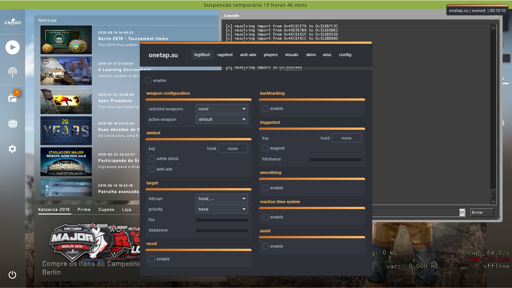Set triggerbot key bind button
512x288 pixels.
click(x=347, y=138)
